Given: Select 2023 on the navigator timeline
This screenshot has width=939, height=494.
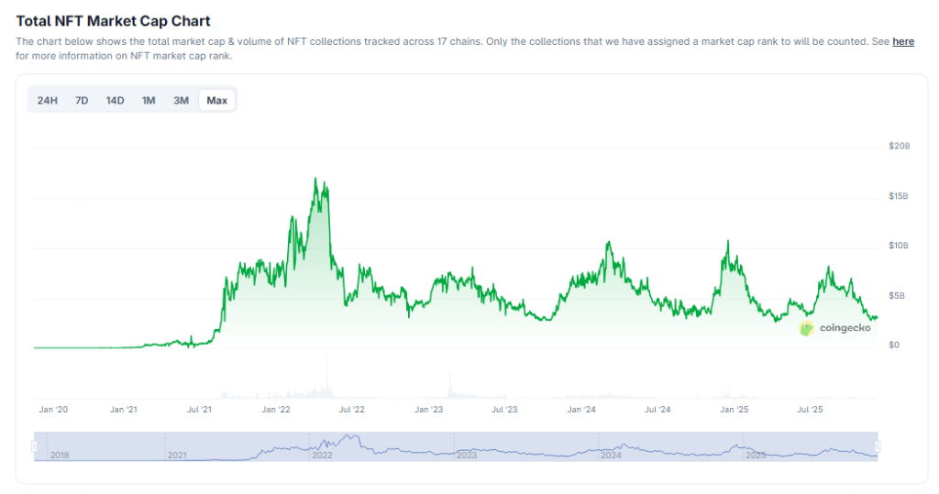Looking at the screenshot, I should [x=467, y=455].
